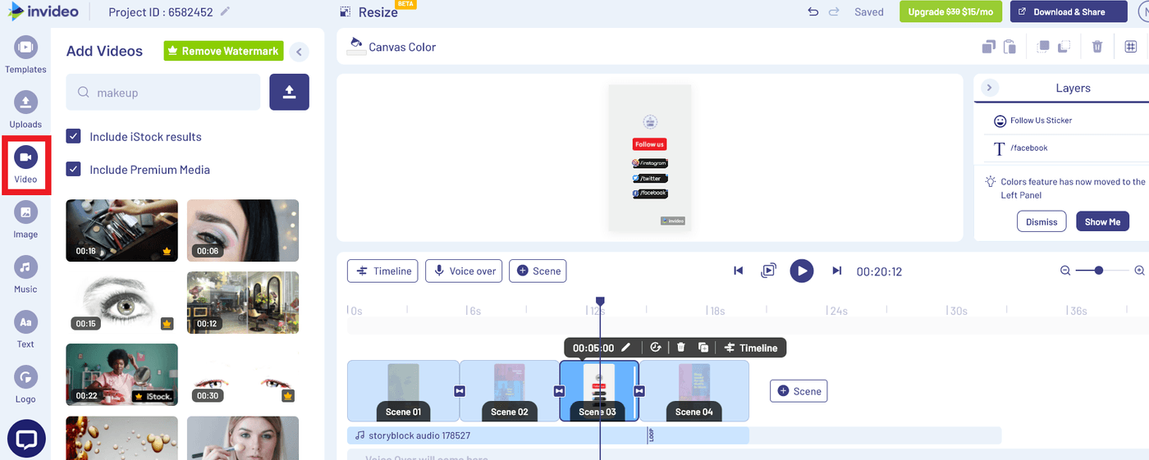This screenshot has width=1149, height=460.
Task: Zoom in the timeline with the plus magnifier
Action: point(1139,271)
